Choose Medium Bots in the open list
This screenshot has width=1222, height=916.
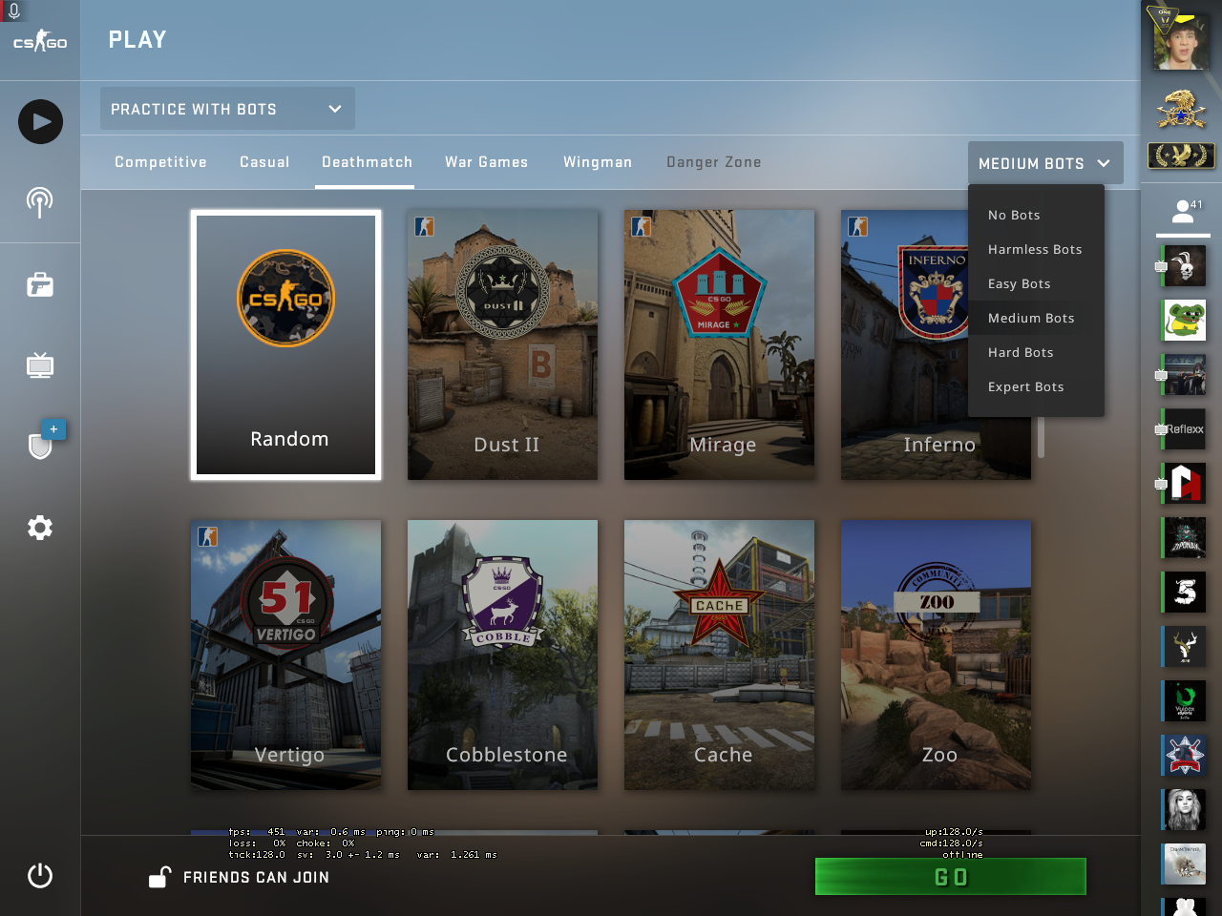click(x=1036, y=319)
